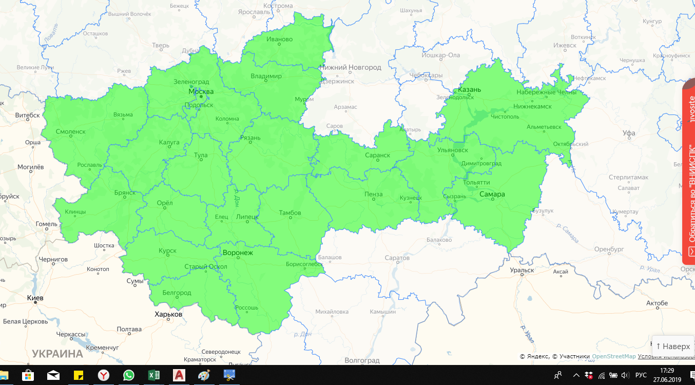Open Dropbox tray icon with error badge
Screen dimensions: 695x385
(x=589, y=375)
